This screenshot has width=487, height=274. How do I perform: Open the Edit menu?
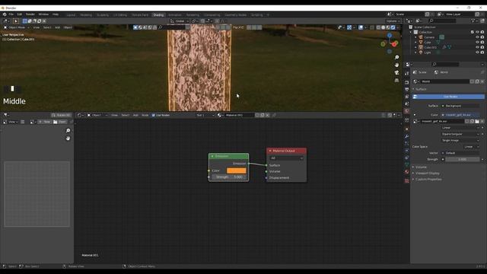20,14
